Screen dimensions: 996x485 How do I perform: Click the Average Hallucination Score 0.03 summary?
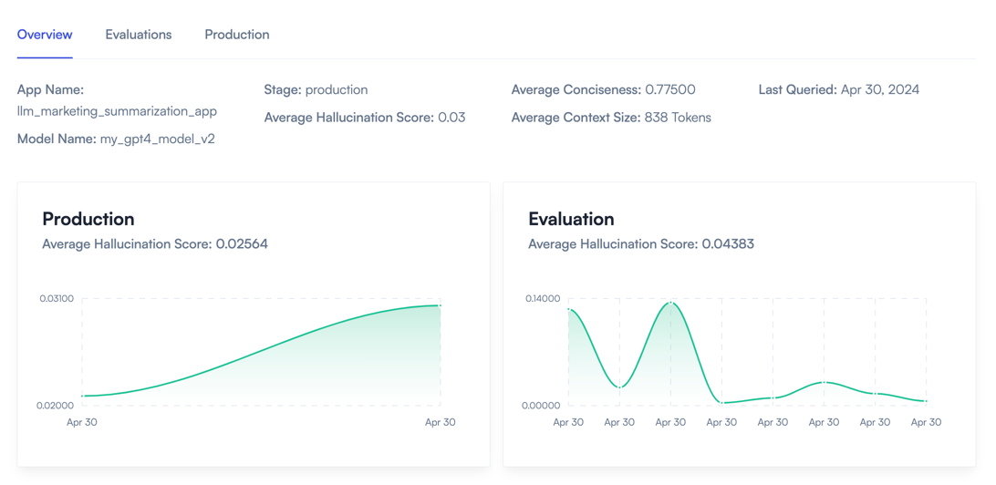pos(364,118)
